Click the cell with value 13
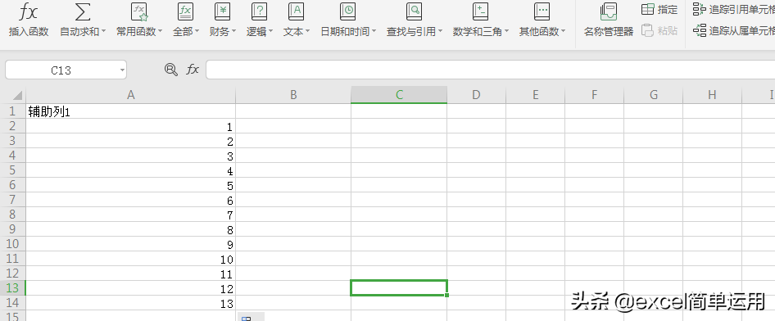This screenshot has width=775, height=321. point(130,303)
